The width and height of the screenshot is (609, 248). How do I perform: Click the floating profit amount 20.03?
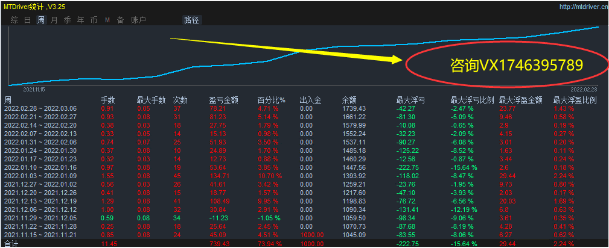tap(507, 201)
